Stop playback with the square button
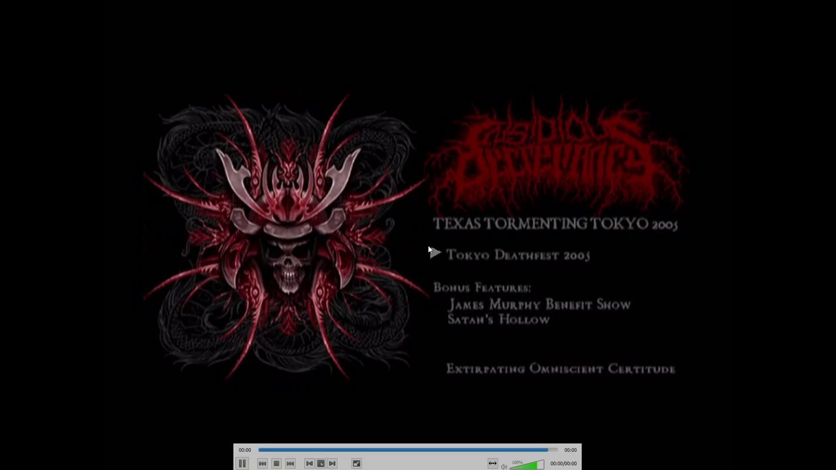The width and height of the screenshot is (836, 470). click(276, 463)
